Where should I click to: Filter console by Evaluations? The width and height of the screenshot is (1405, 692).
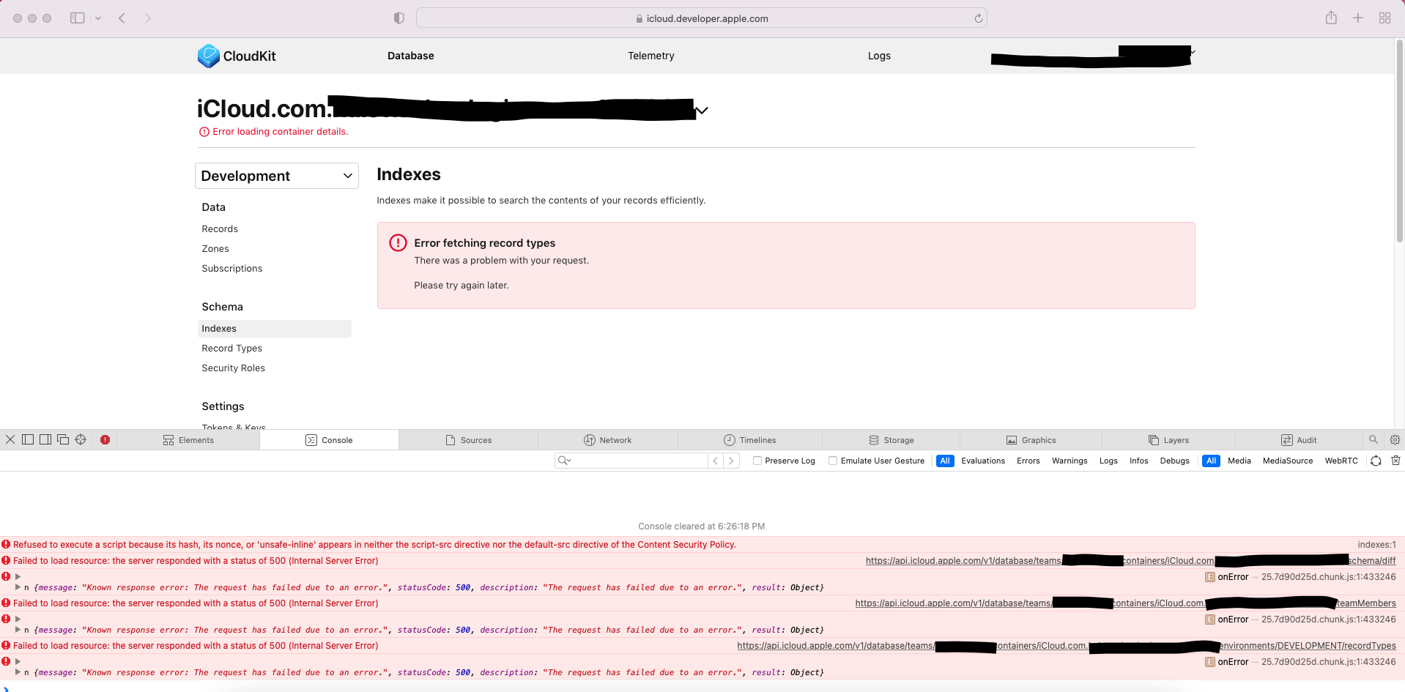(983, 461)
